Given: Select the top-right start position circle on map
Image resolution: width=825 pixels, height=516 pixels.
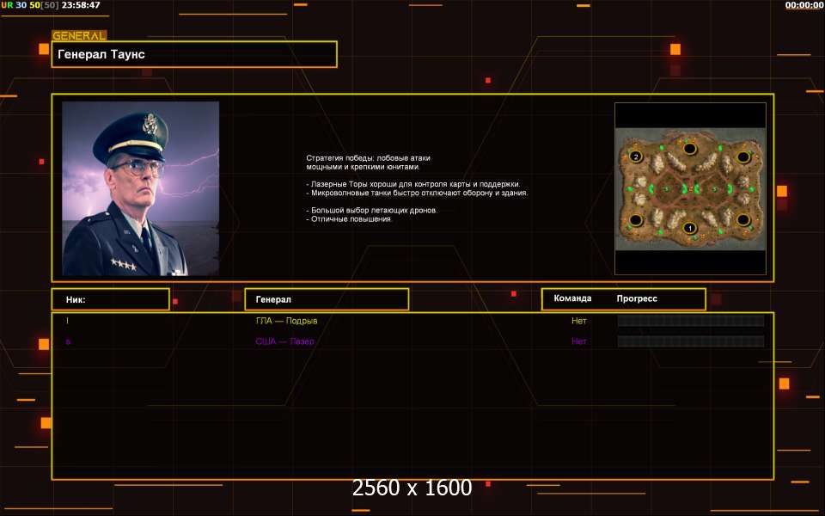Looking at the screenshot, I should 742,157.
